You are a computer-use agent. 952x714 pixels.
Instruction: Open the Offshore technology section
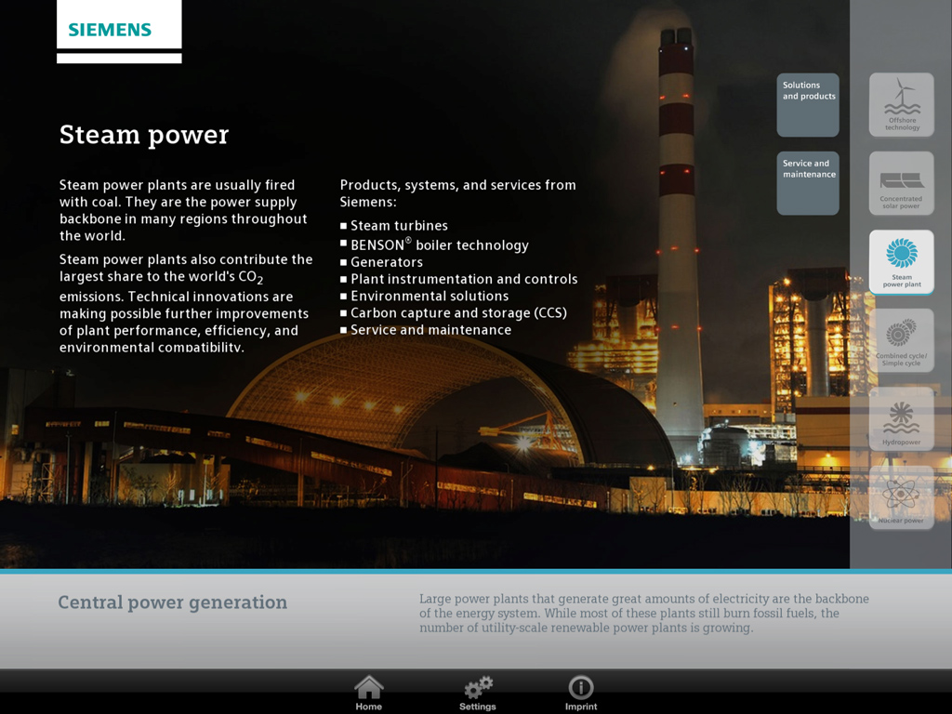point(902,104)
